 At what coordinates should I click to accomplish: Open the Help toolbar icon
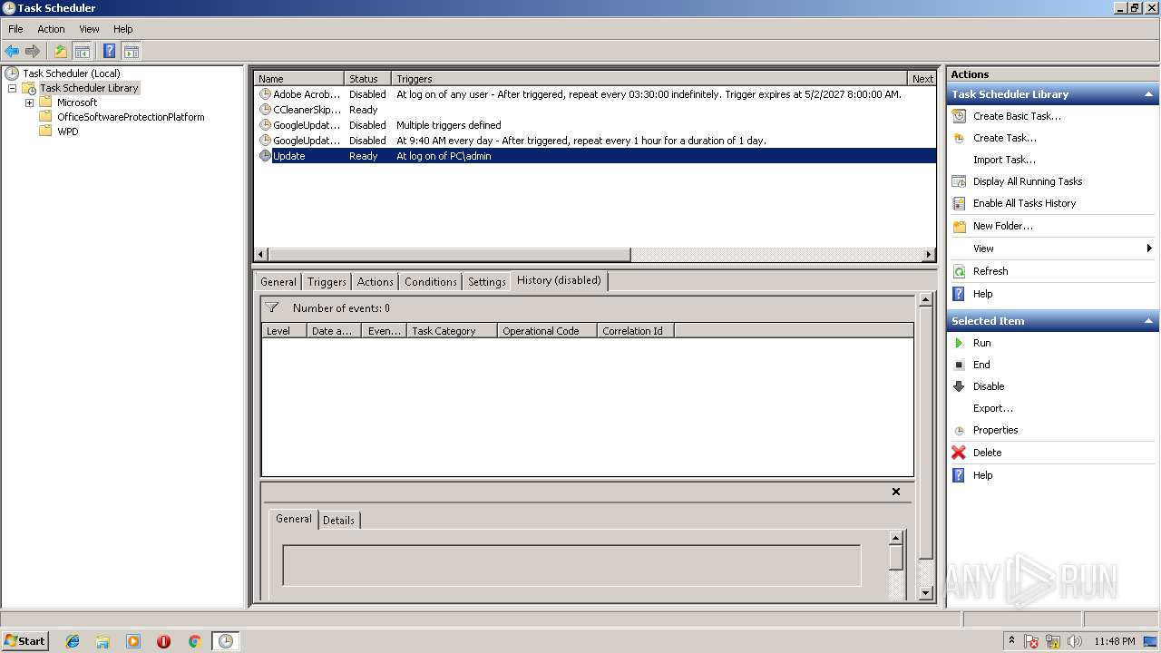click(109, 52)
